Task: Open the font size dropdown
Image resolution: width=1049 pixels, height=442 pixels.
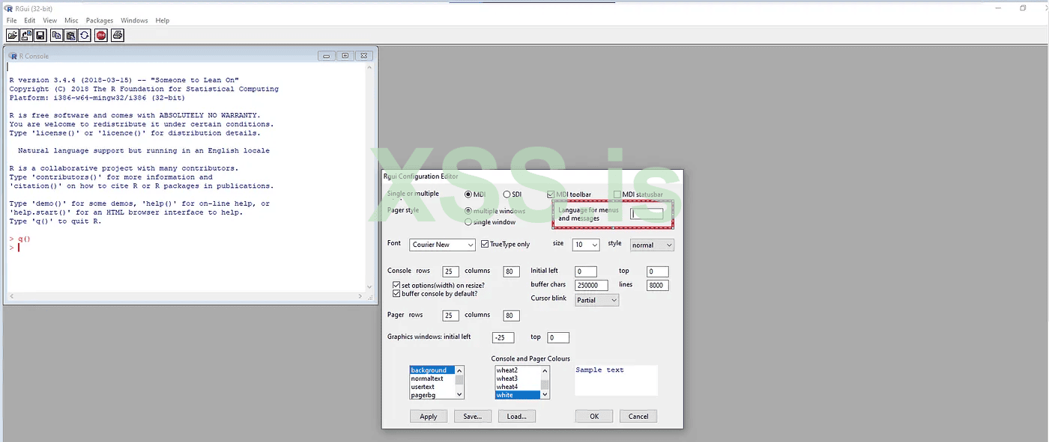Action: click(586, 245)
